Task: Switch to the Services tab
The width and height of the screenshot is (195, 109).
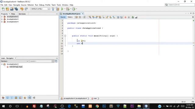Action: pos(22,14)
